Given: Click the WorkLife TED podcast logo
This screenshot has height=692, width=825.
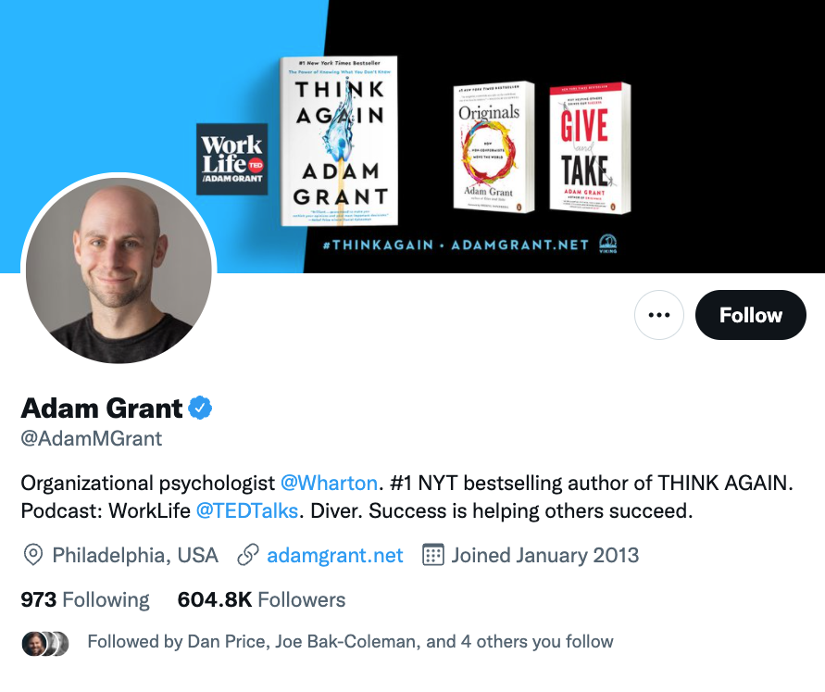Looking at the screenshot, I should point(232,159).
